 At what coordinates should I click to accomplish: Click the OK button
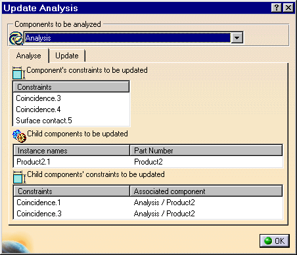[275, 241]
